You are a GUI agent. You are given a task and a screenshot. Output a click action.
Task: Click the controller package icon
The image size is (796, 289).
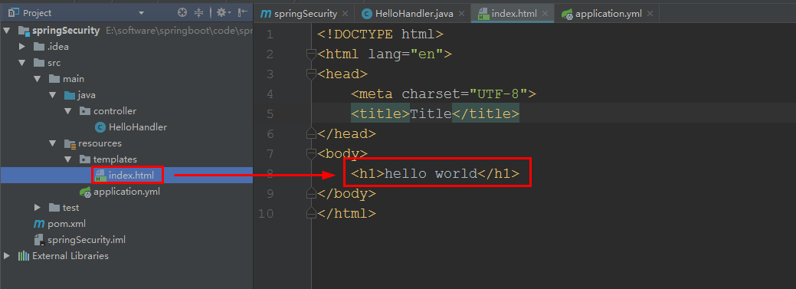coord(84,111)
